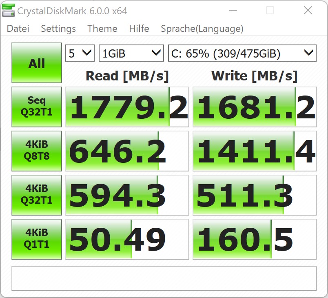This screenshot has height=298, width=328.
Task: Expand the test count dropdown showing 5
Action: point(80,53)
